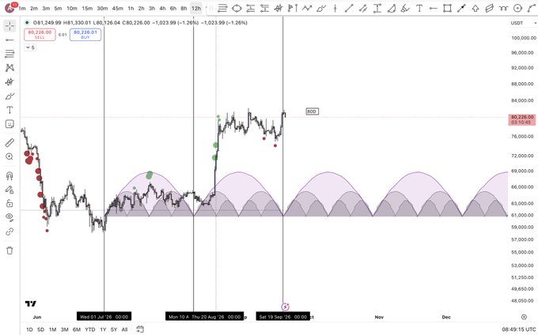Select the active 12h timeframe

click(196, 8)
